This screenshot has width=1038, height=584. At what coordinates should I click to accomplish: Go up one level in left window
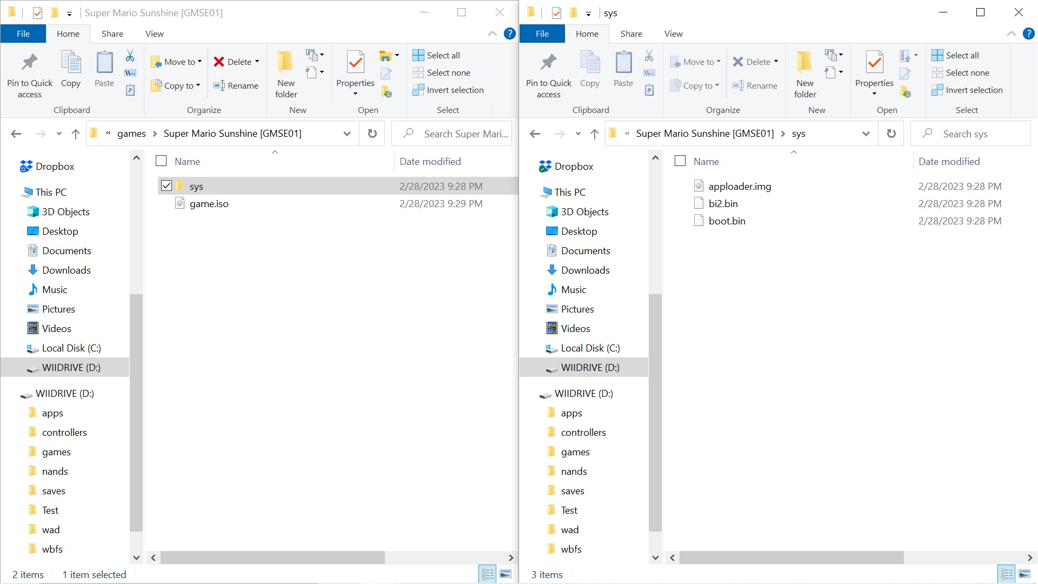[x=76, y=134]
